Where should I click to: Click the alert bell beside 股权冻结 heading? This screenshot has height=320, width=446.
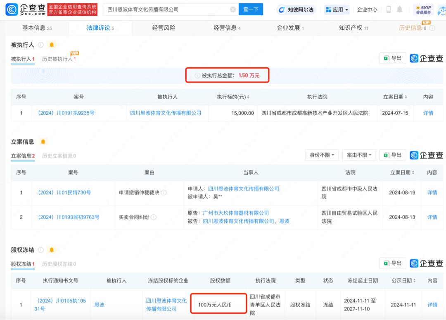[52, 250]
